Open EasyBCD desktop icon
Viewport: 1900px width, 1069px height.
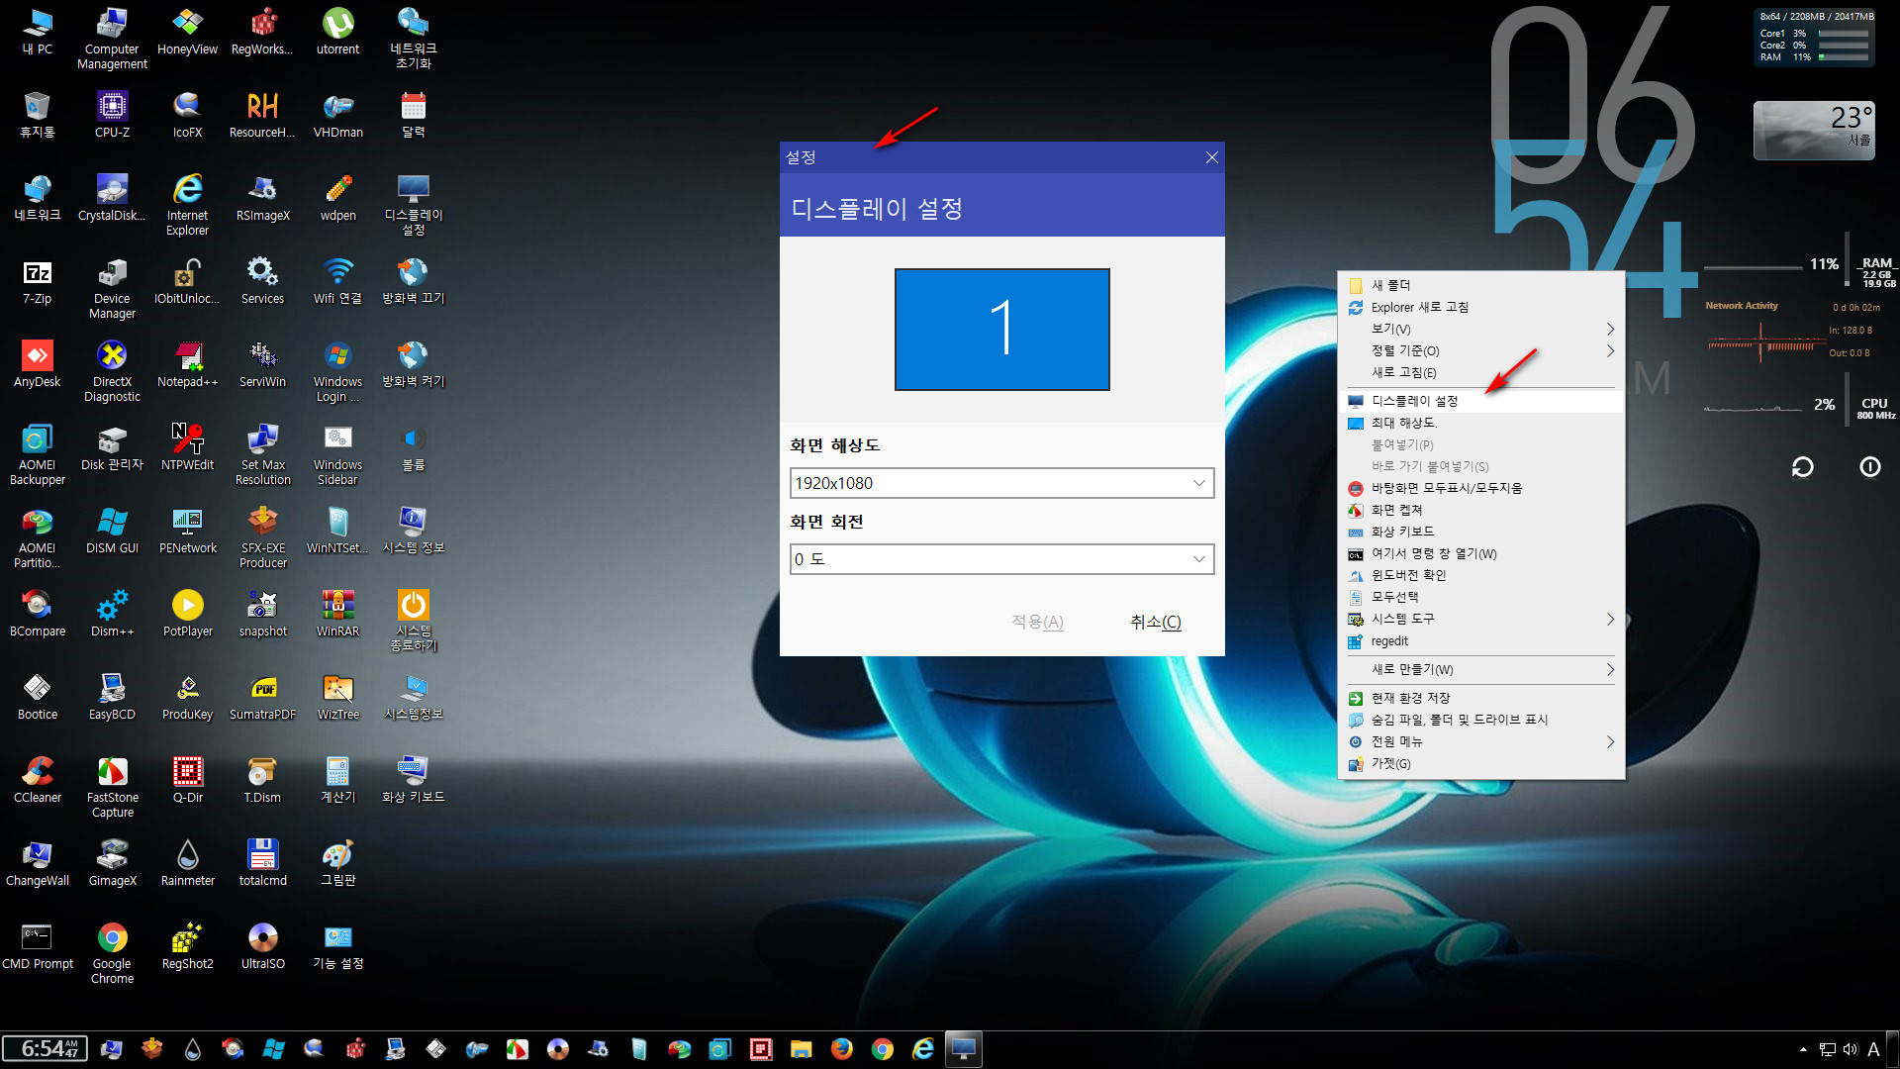[x=112, y=696]
